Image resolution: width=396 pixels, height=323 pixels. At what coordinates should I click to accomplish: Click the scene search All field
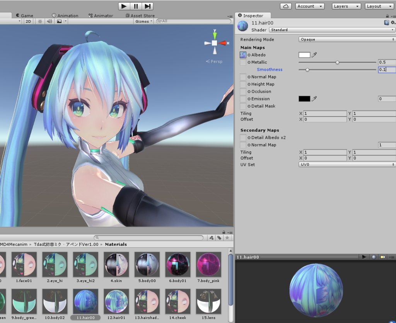point(194,21)
